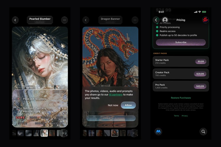Buy the Creator Pack for $29.99

tap(200, 74)
